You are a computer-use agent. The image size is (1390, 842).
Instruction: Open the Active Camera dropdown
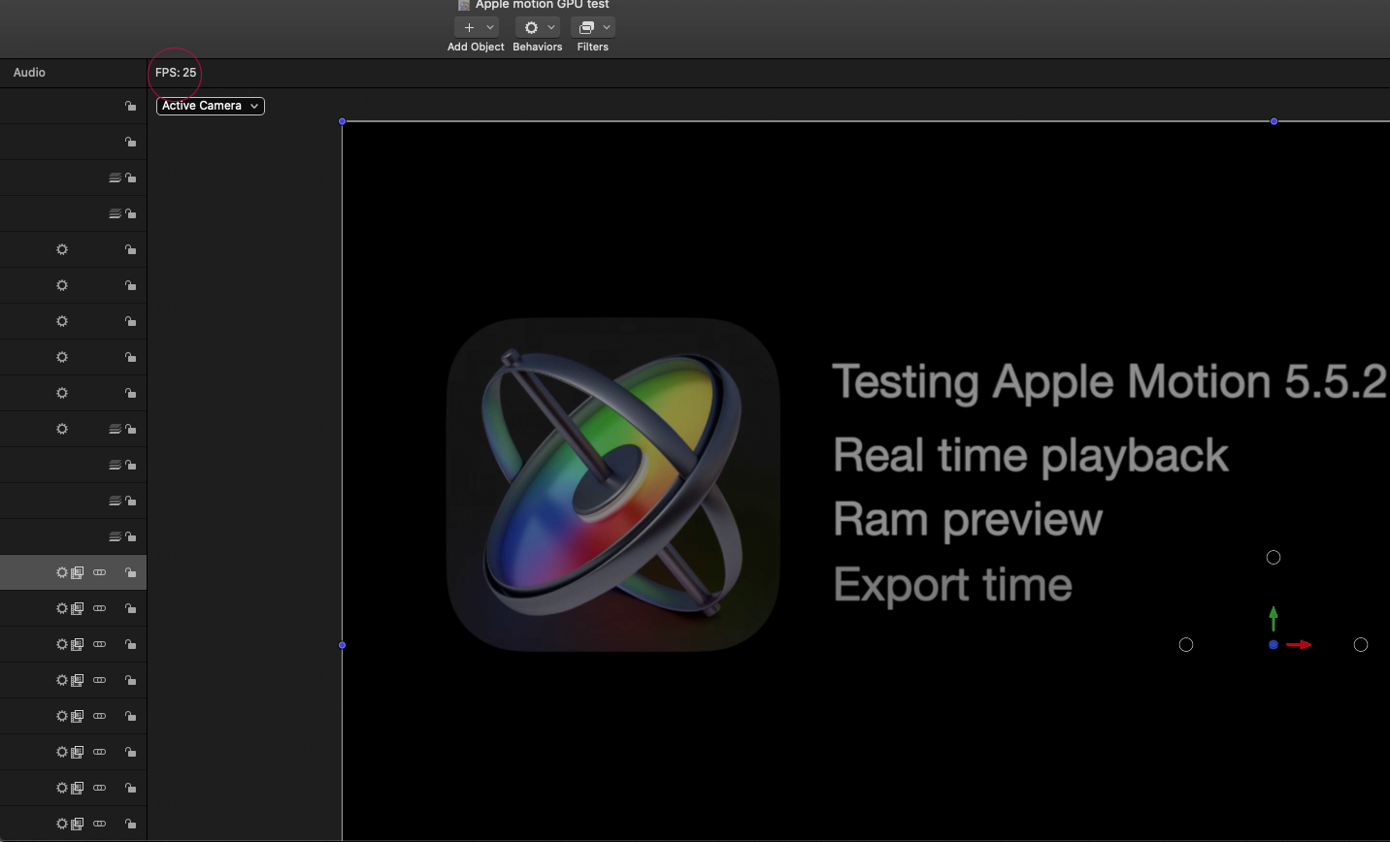pyautogui.click(x=211, y=106)
